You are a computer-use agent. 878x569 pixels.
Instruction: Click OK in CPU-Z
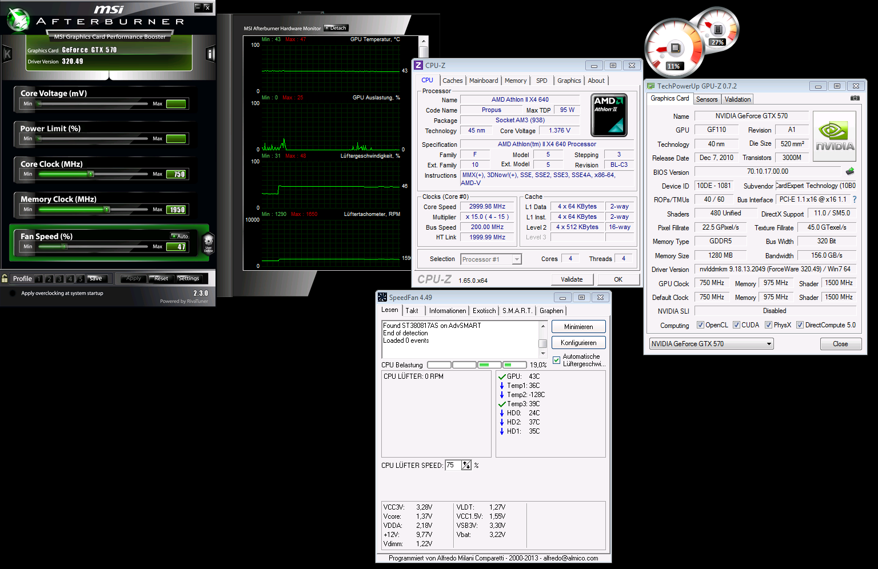(618, 279)
